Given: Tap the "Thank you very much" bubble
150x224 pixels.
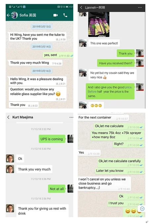Looking at the screenshot, I should point(34,169).
